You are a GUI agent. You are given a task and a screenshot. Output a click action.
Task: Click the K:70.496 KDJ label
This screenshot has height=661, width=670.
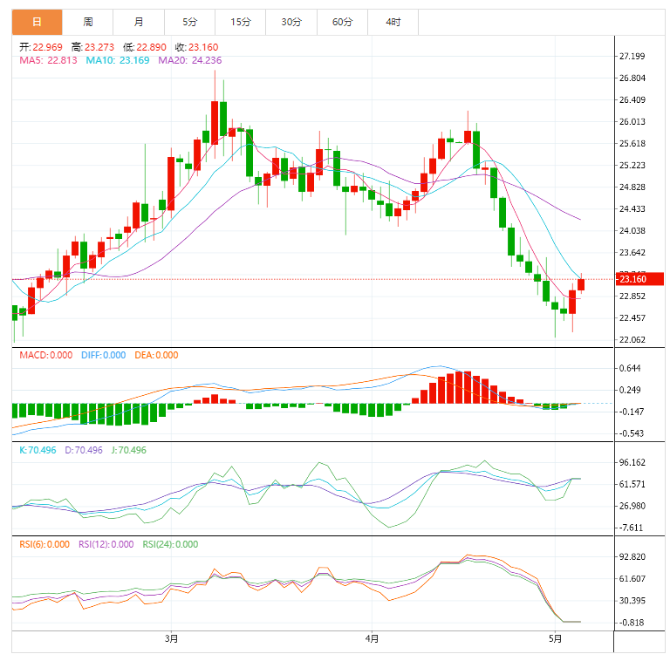click(38, 450)
